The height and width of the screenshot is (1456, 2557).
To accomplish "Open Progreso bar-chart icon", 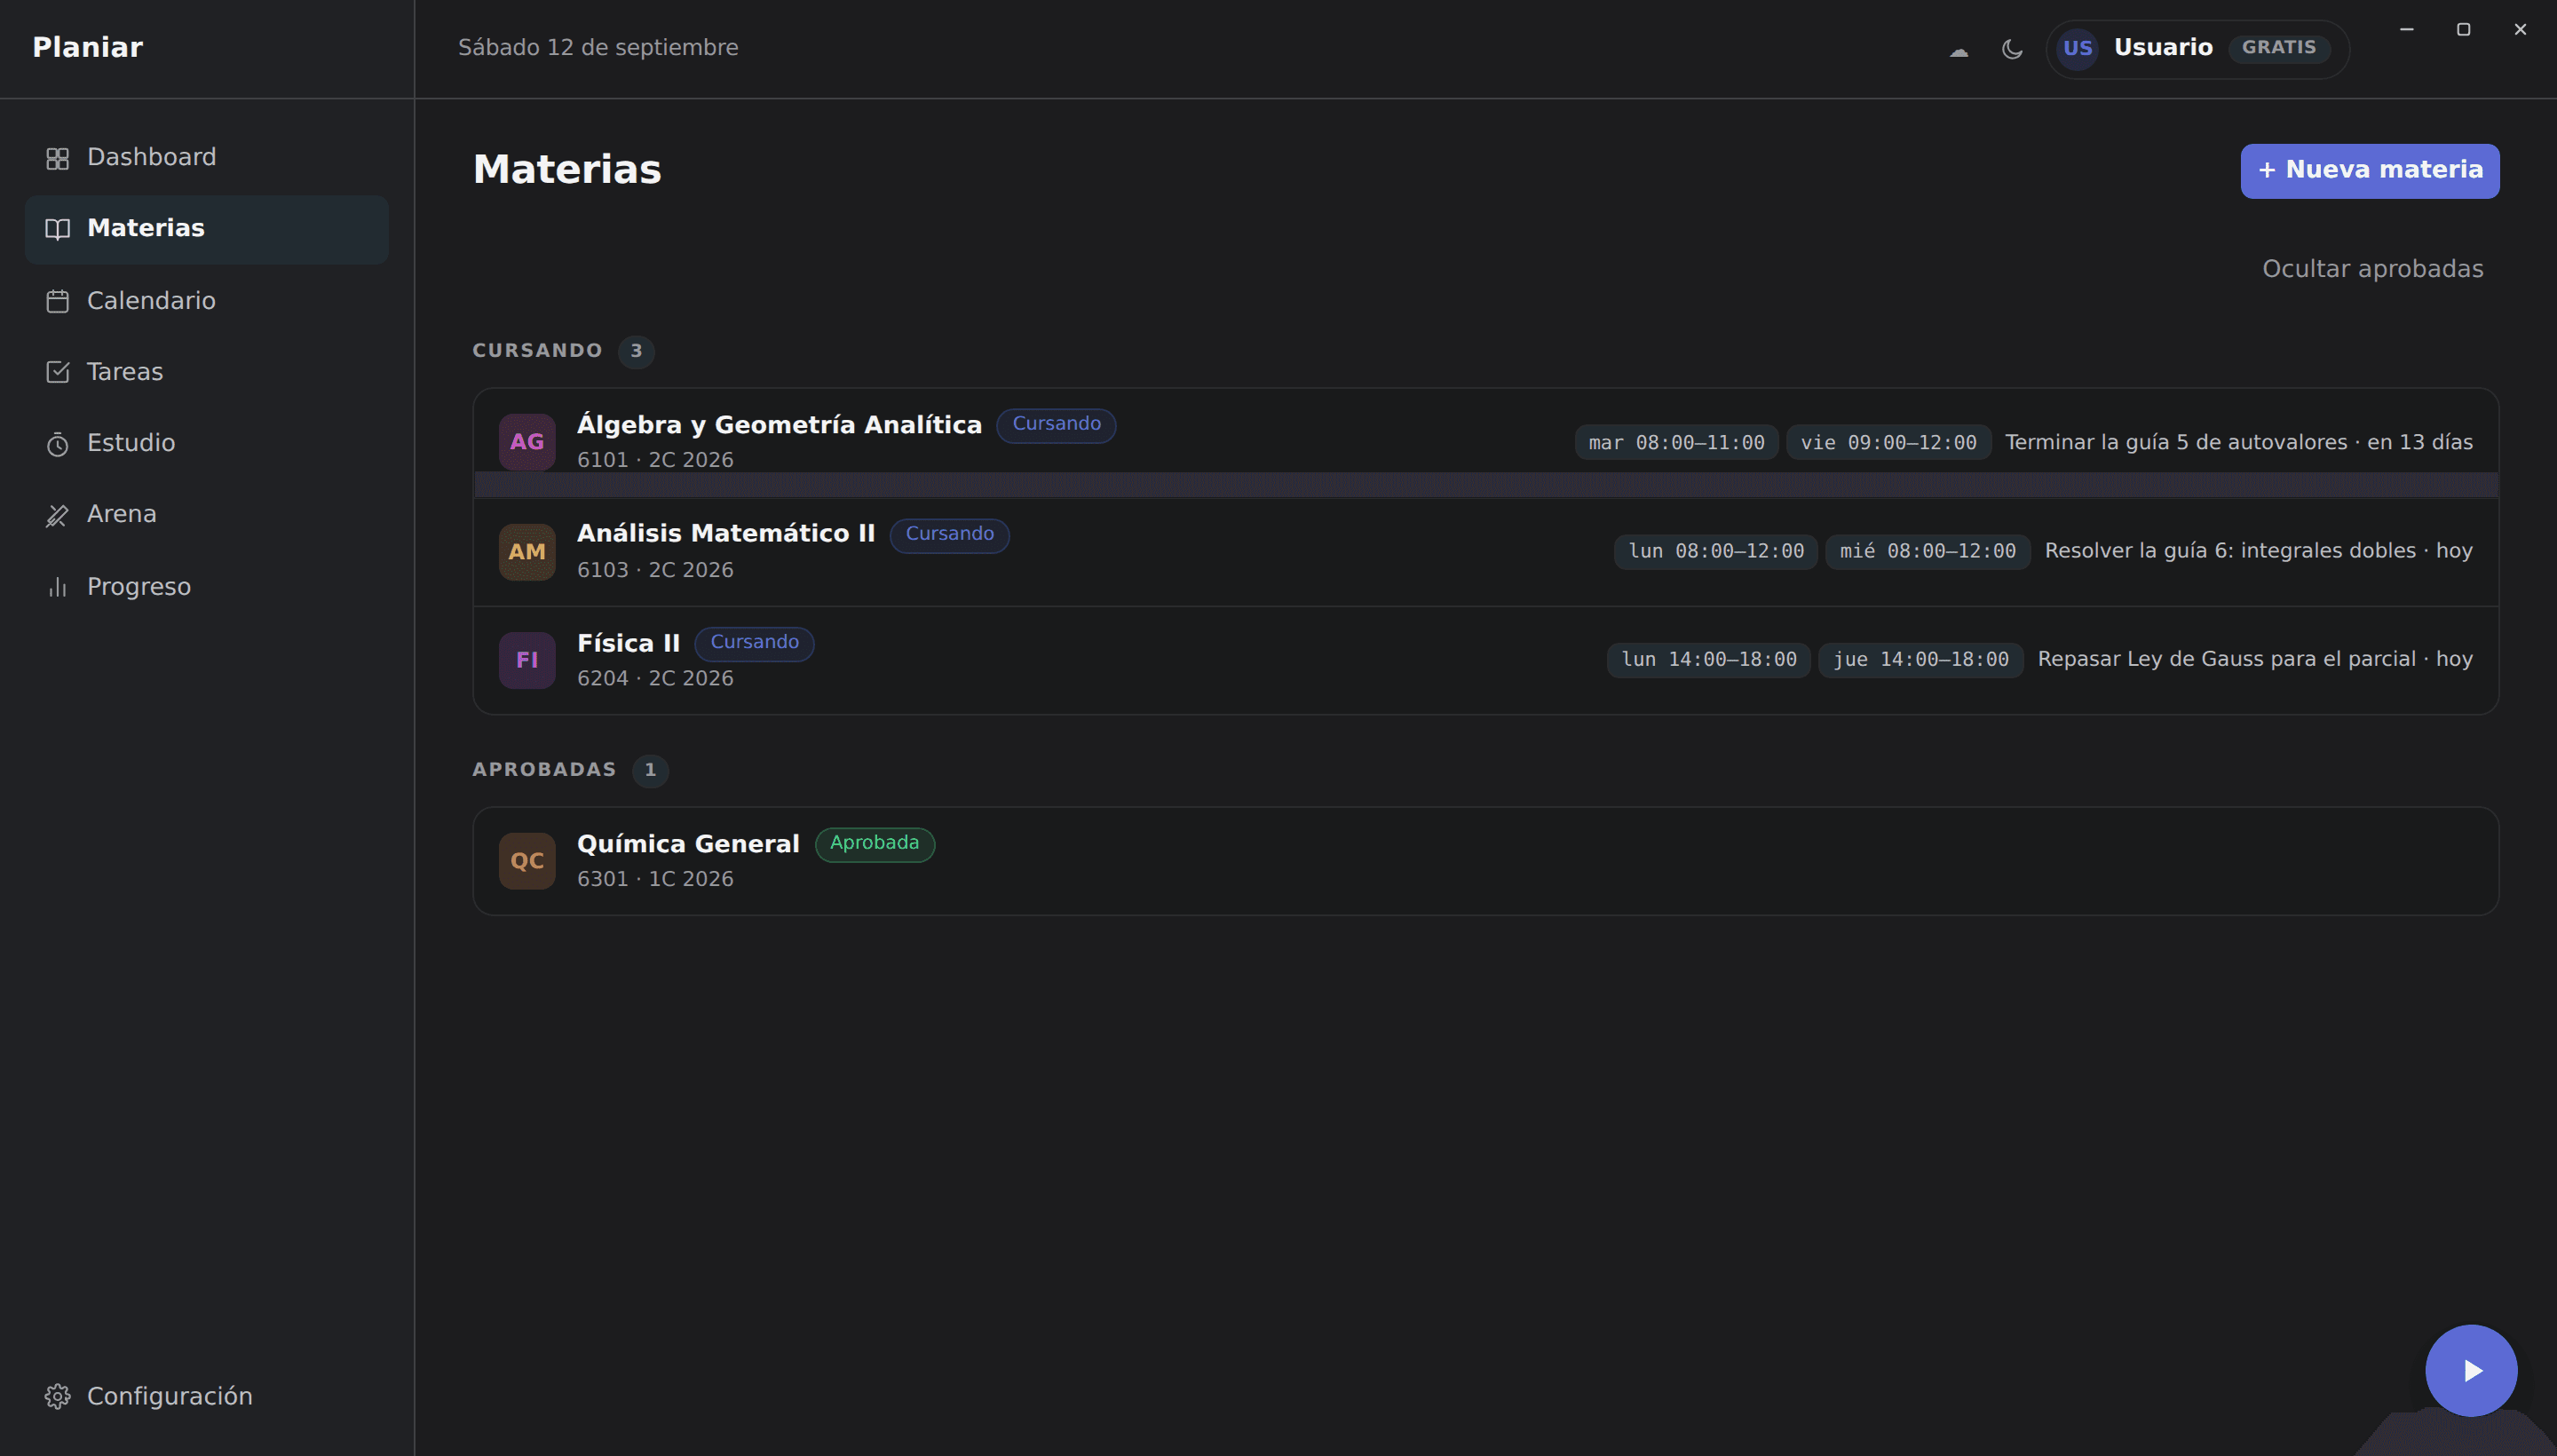I will pyautogui.click(x=58, y=587).
